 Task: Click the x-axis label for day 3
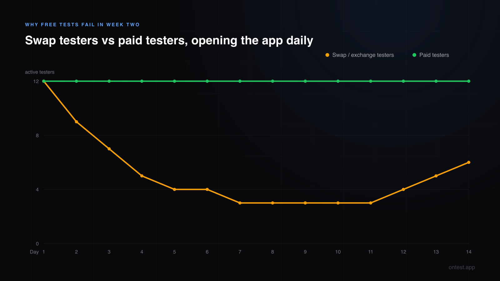tap(109, 252)
